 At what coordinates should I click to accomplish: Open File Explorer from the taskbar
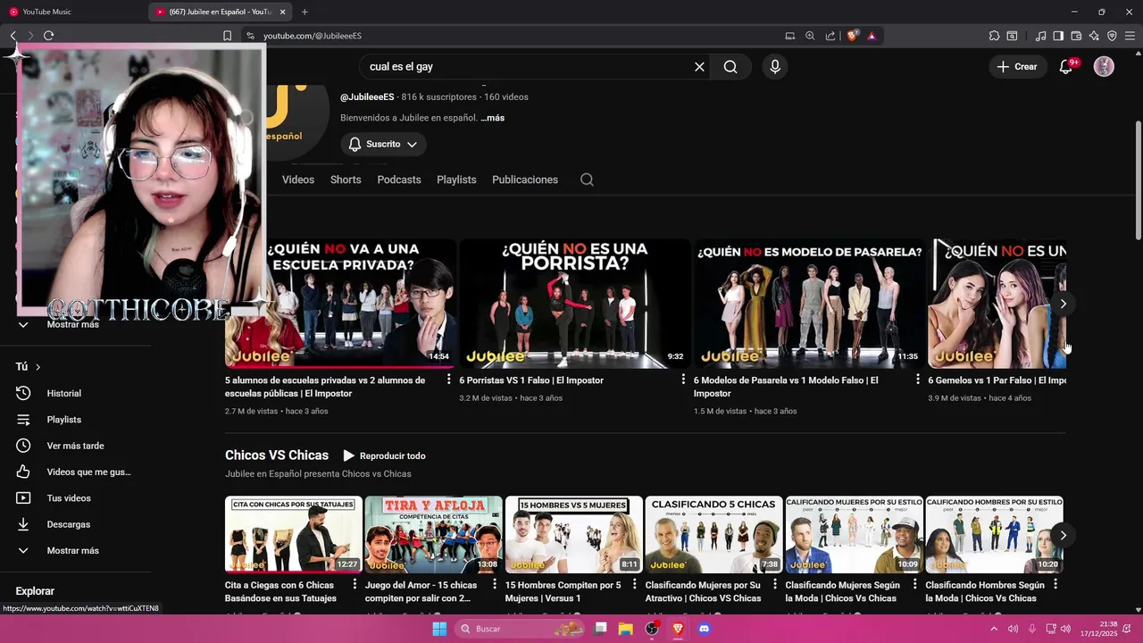(x=626, y=629)
